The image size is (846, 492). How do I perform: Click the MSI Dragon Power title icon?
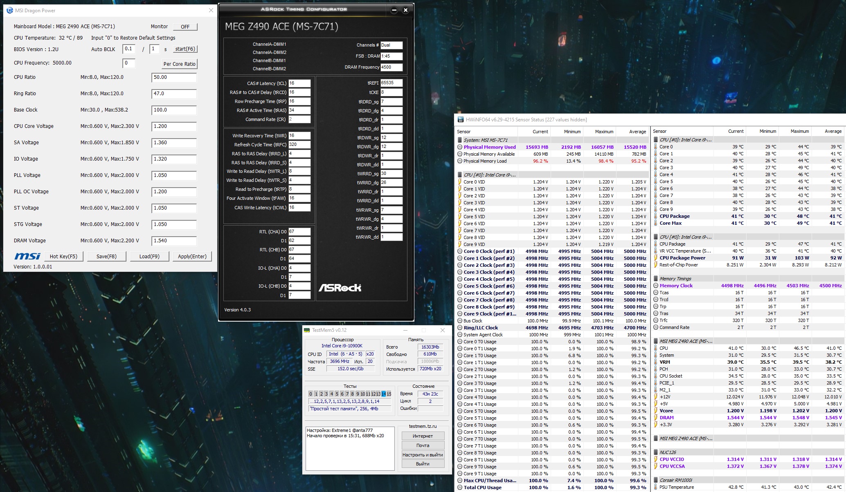[9, 11]
